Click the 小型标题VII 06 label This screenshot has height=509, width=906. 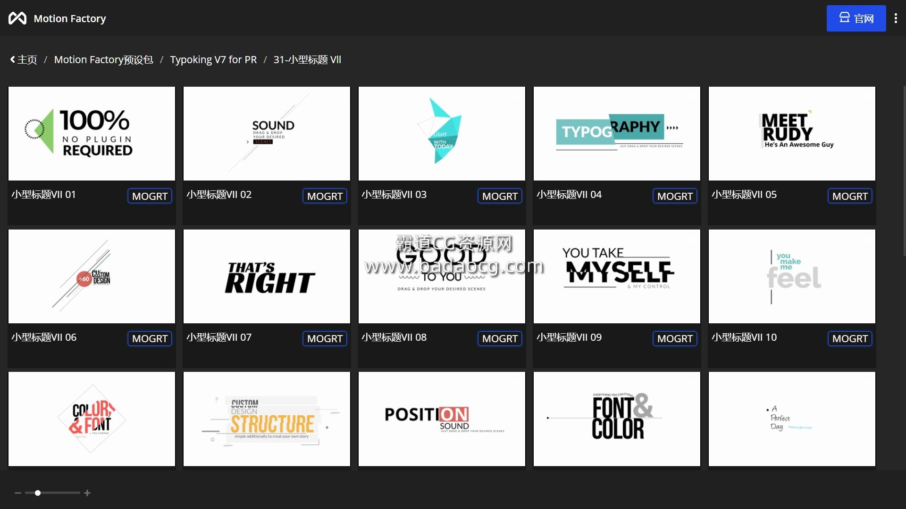[x=44, y=337]
